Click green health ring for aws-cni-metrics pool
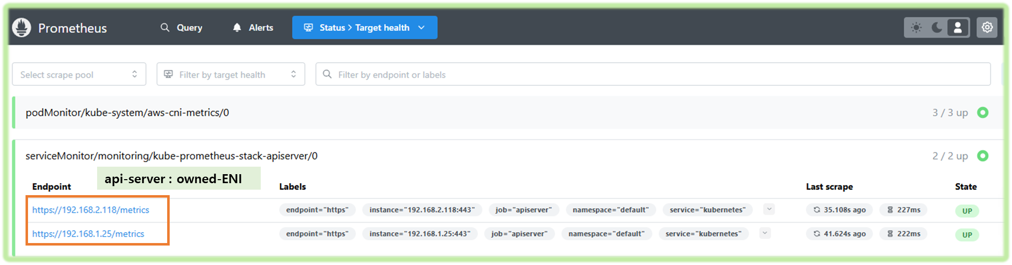 pyautogui.click(x=983, y=112)
